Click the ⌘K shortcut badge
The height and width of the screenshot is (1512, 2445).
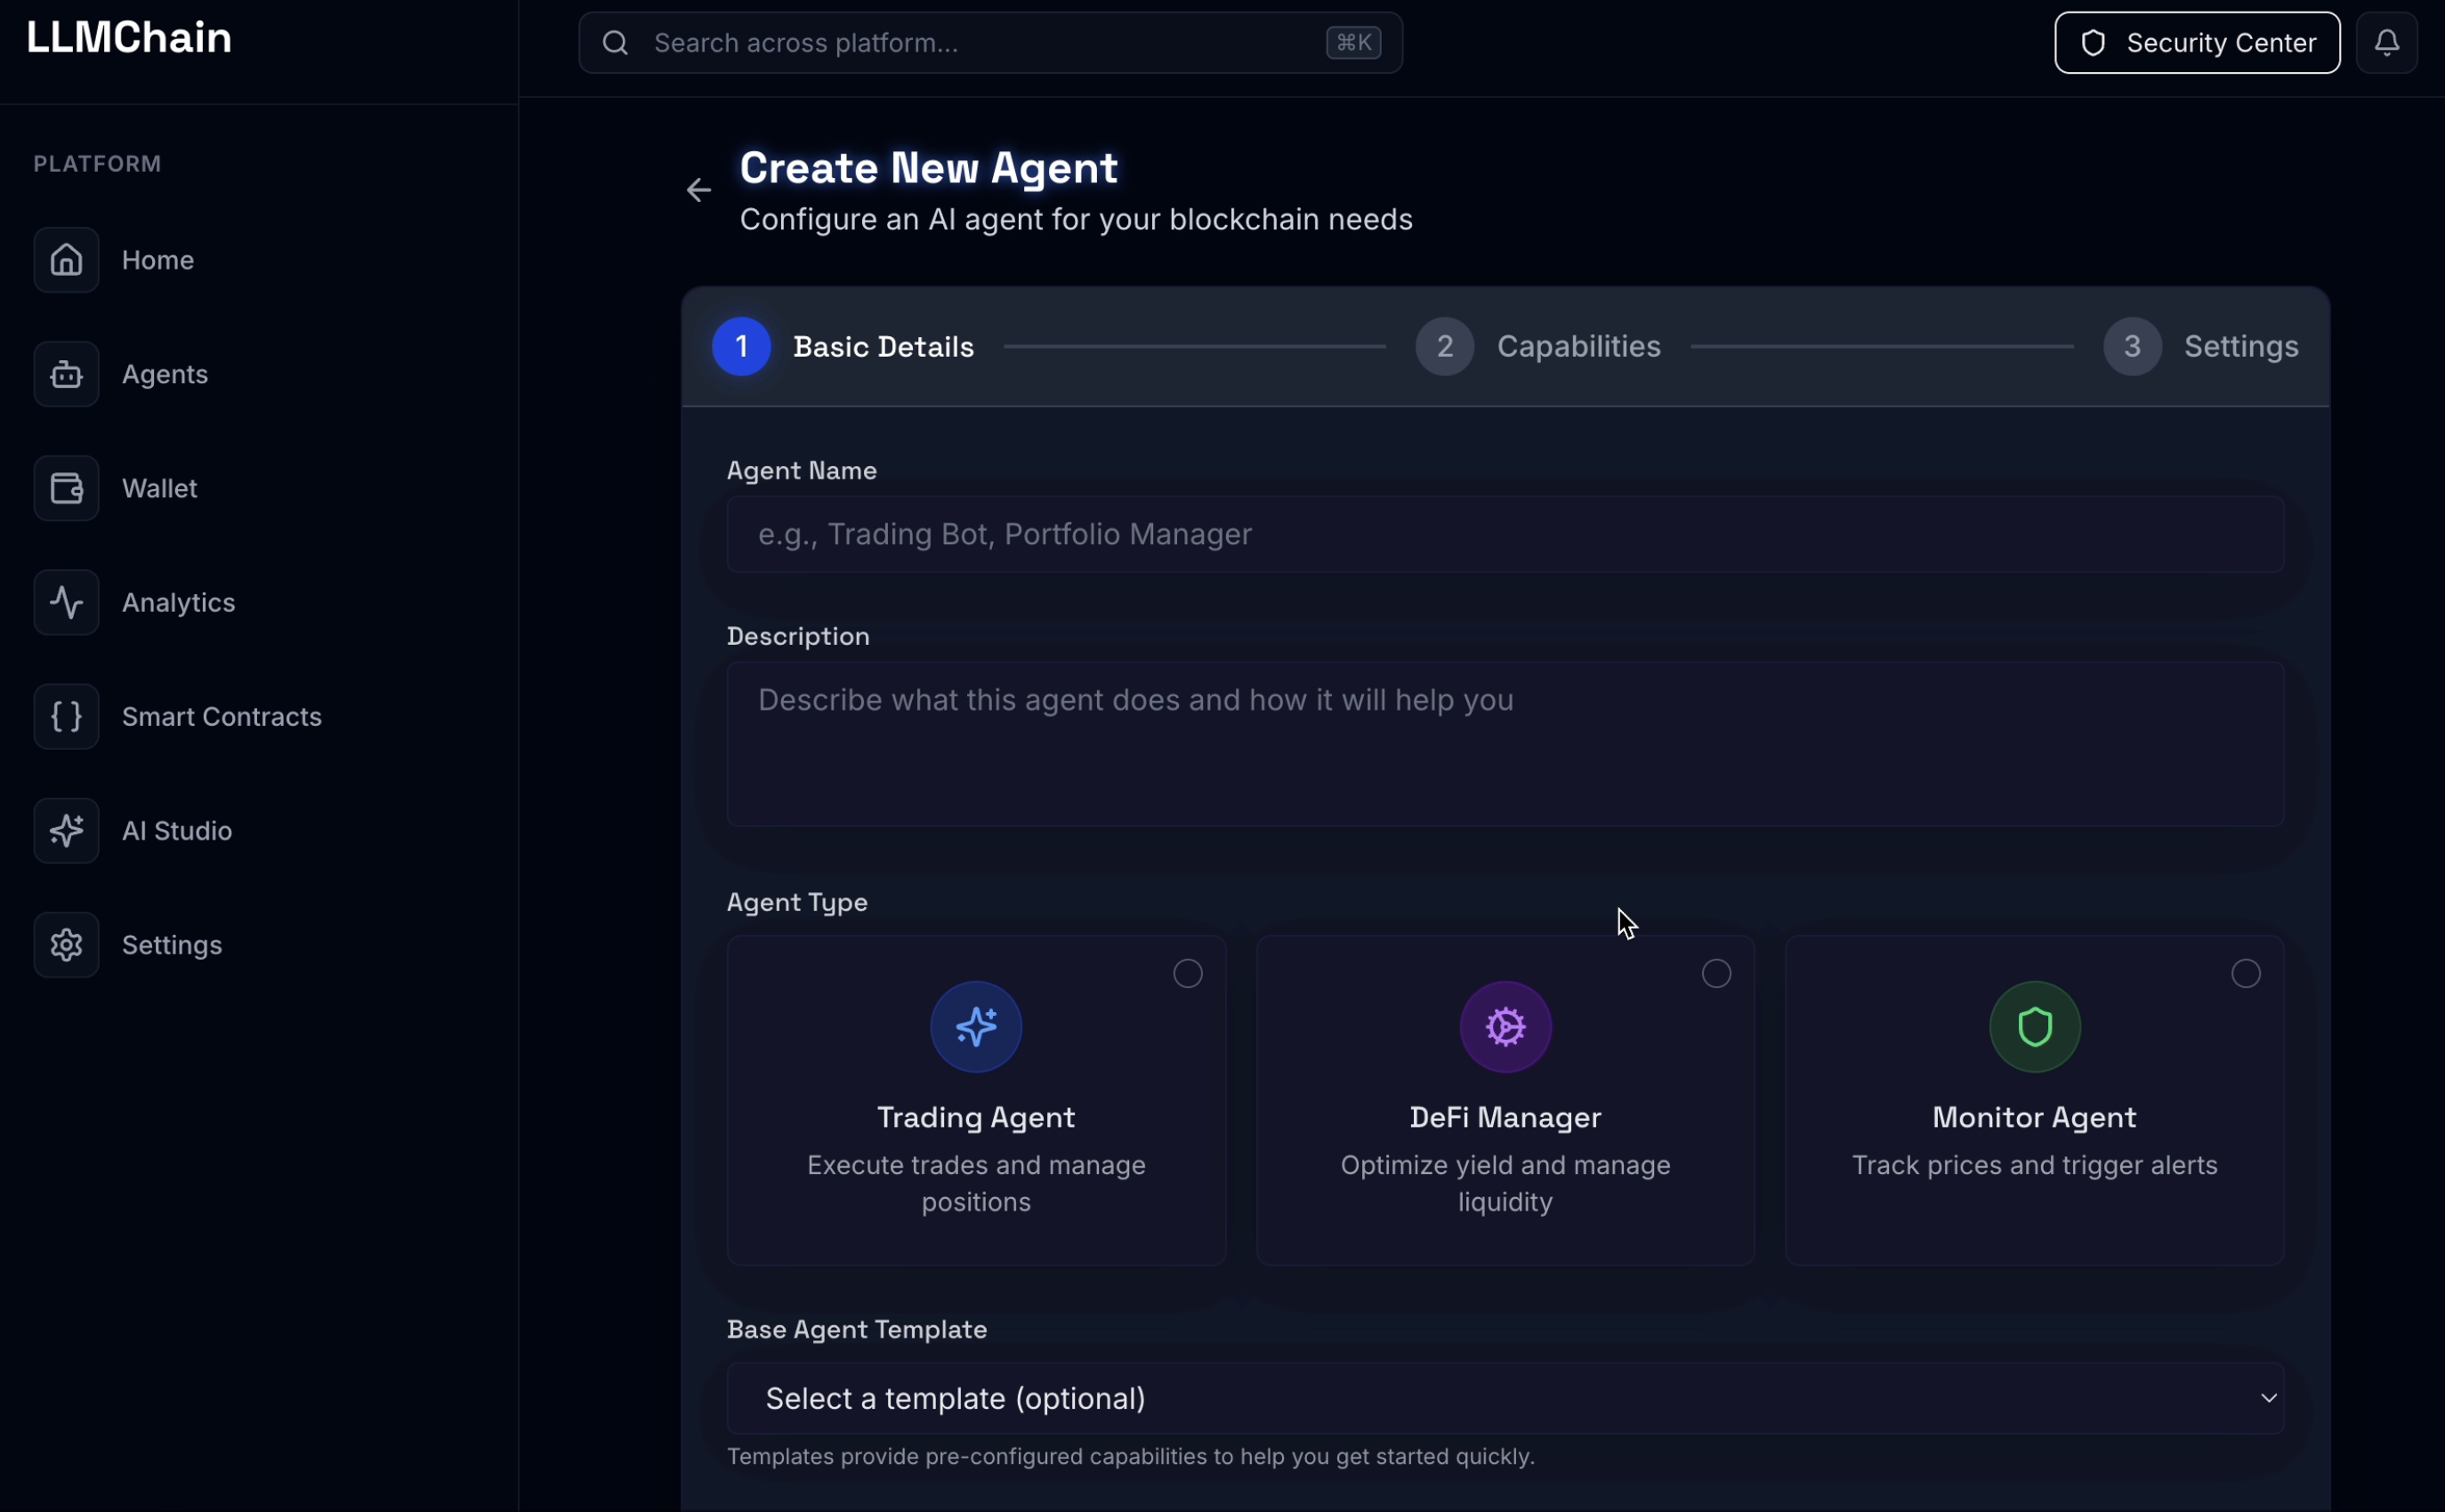click(x=1353, y=42)
